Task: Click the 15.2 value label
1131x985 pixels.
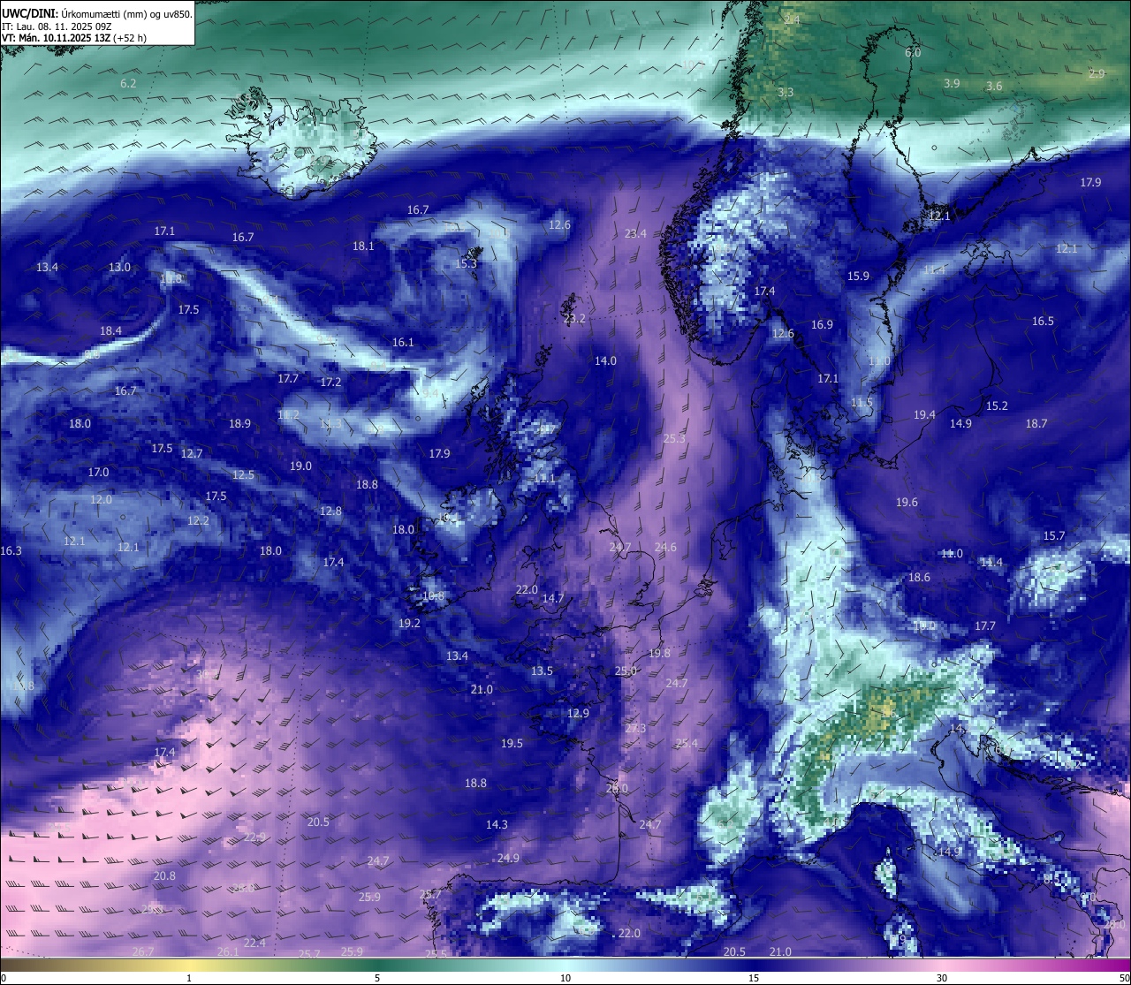Action: [997, 405]
